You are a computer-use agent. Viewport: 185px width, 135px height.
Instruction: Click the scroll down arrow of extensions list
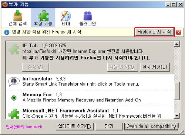coord(176,116)
